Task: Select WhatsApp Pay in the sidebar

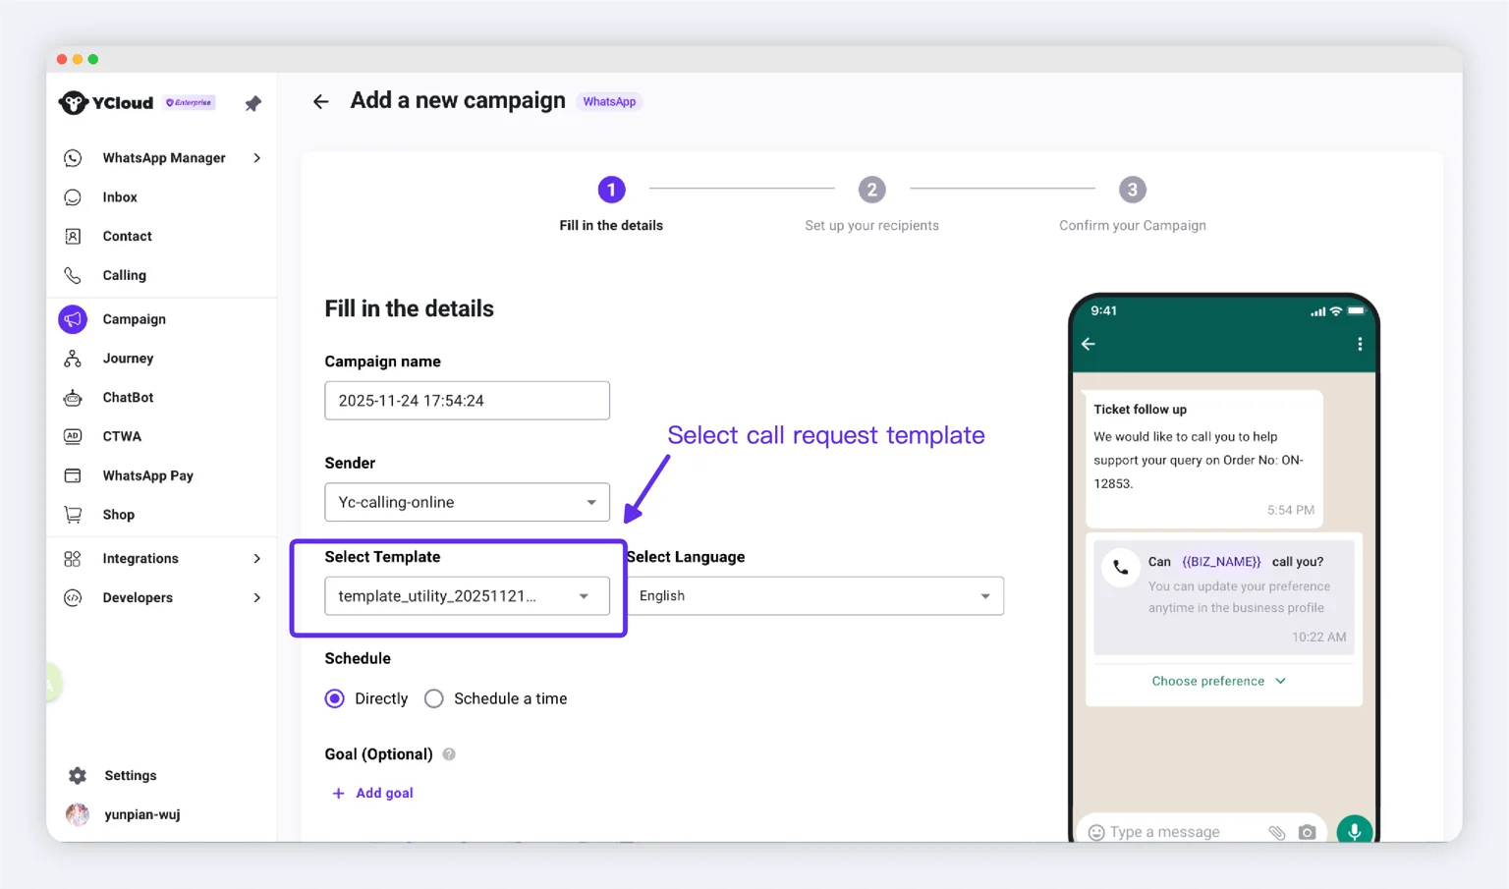Action: pos(148,475)
